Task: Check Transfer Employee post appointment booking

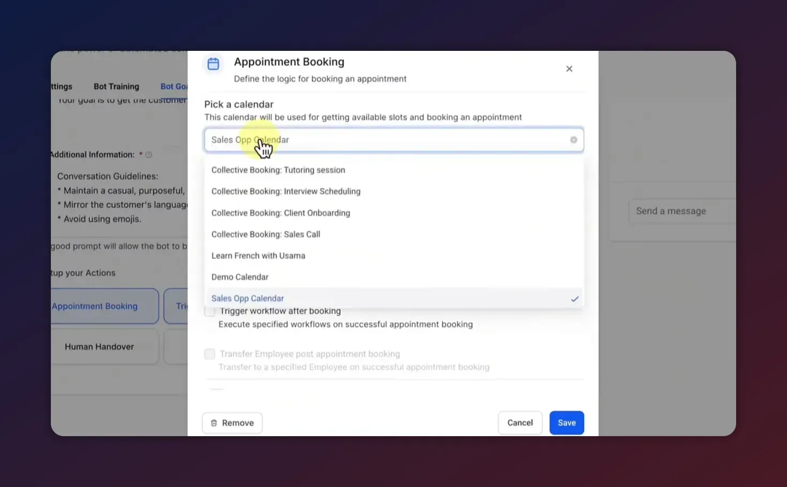Action: point(209,354)
